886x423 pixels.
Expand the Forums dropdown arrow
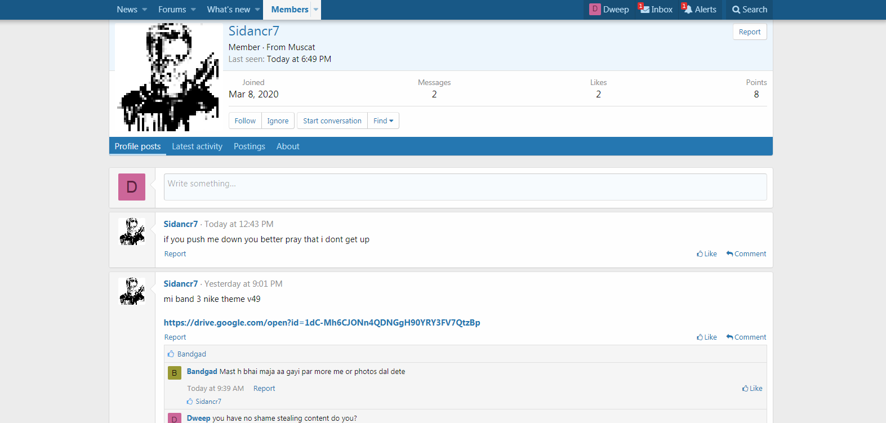point(193,10)
